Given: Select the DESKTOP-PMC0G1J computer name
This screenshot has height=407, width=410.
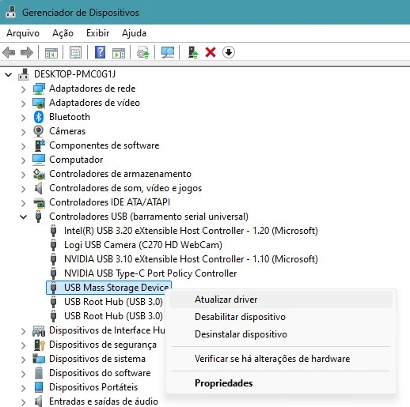Looking at the screenshot, I should [74, 74].
